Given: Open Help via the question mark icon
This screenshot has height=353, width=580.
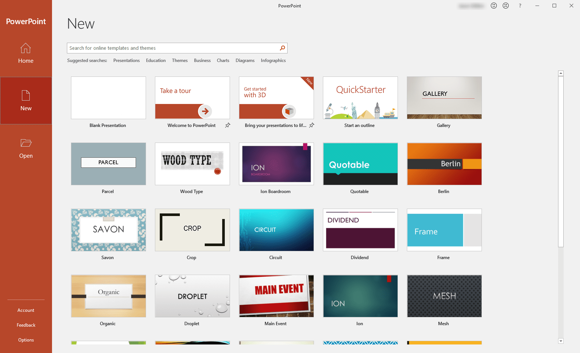Looking at the screenshot, I should tap(520, 6).
